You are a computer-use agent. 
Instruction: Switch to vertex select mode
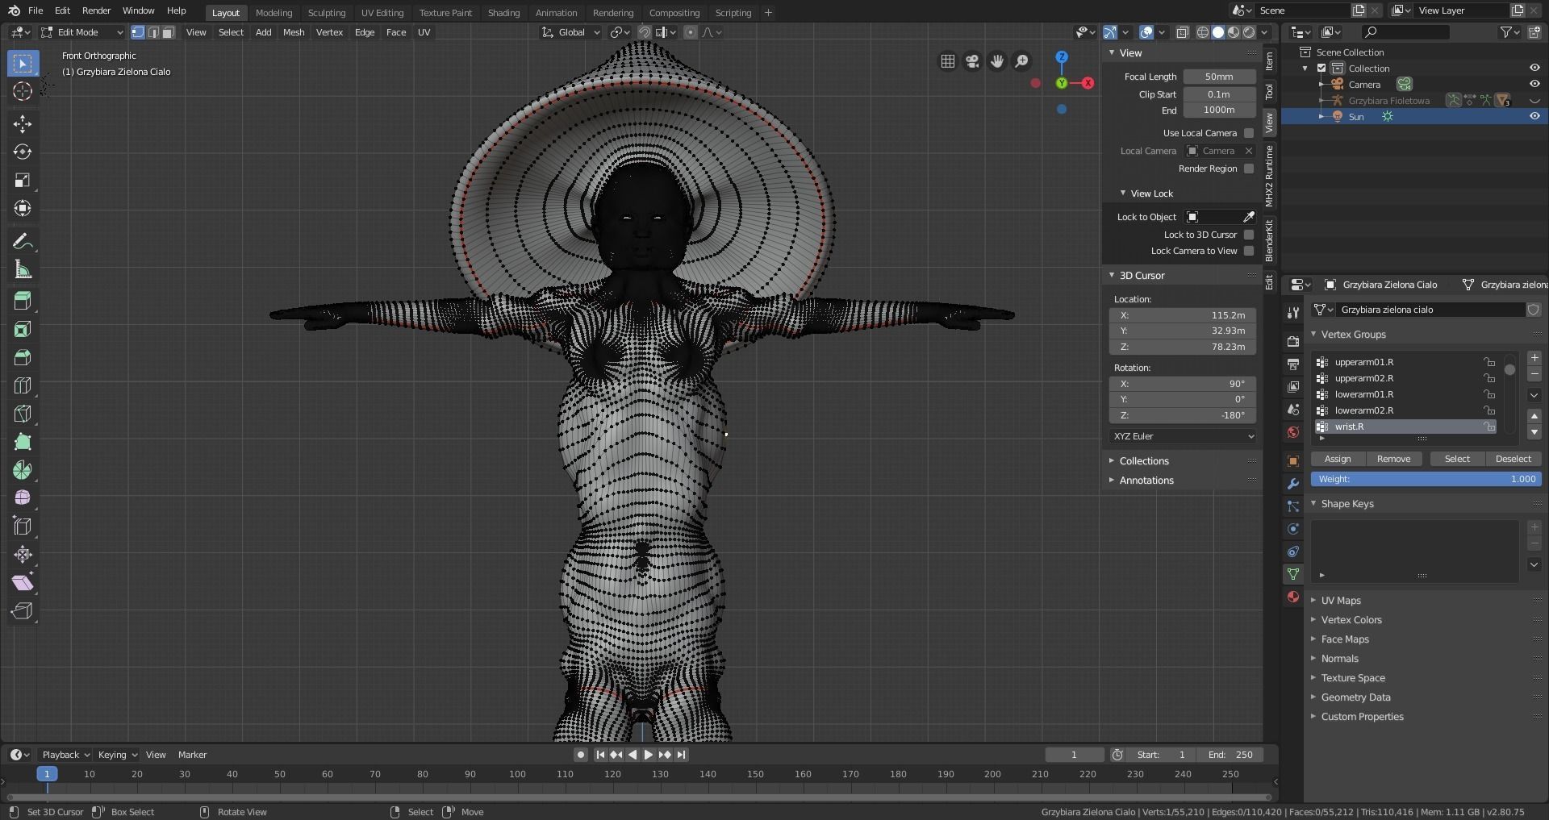click(x=138, y=32)
